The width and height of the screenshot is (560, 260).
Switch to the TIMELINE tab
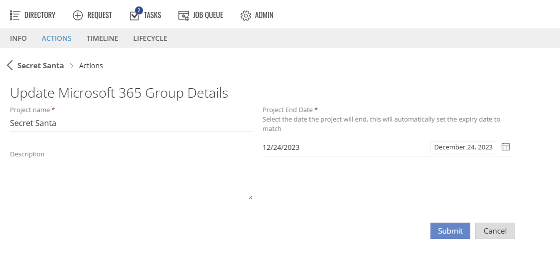(102, 38)
